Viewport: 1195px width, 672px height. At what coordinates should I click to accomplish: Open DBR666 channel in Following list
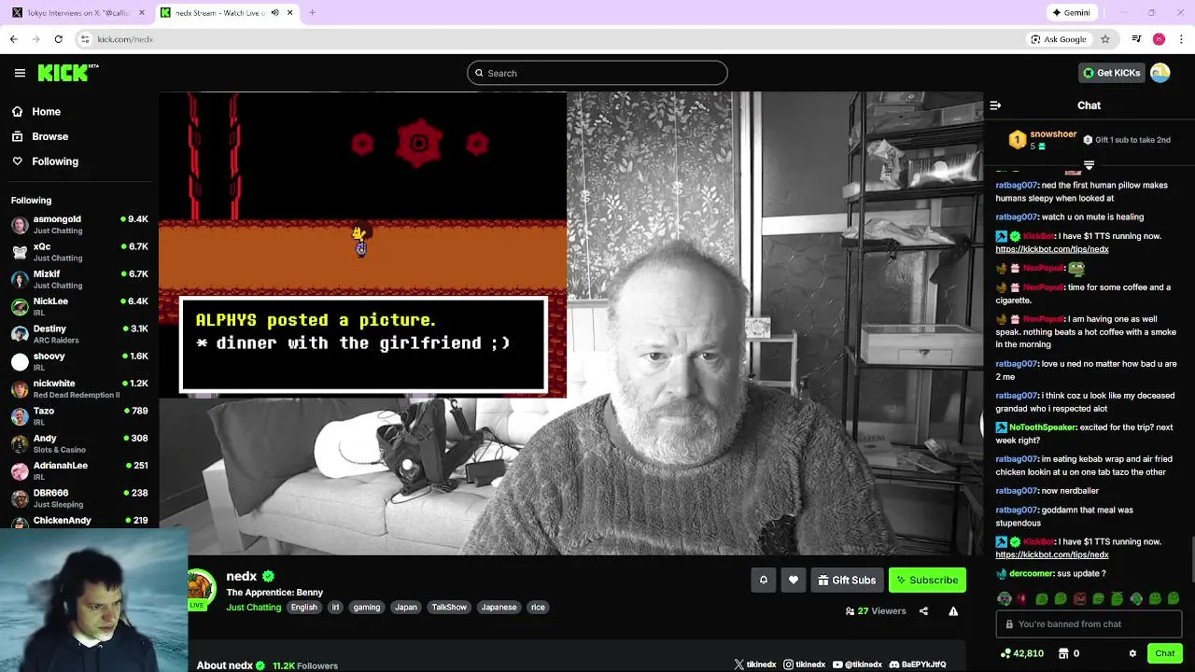tap(79, 497)
